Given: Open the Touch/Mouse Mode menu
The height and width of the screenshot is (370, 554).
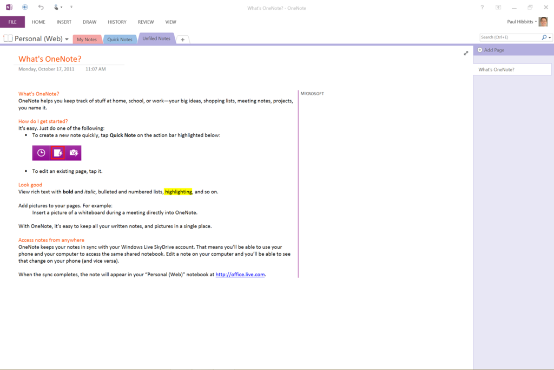Looking at the screenshot, I should coord(57,7).
